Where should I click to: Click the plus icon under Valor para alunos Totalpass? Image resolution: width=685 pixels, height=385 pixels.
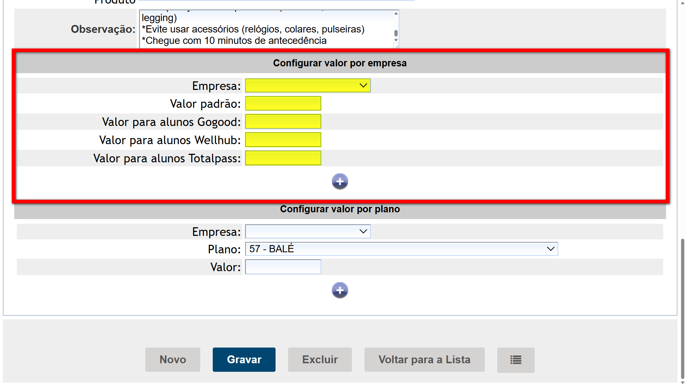(339, 182)
